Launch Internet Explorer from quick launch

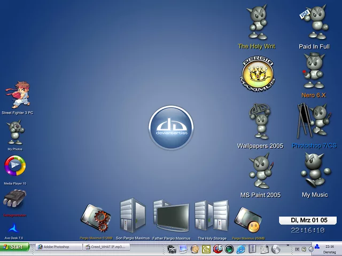click(241, 249)
